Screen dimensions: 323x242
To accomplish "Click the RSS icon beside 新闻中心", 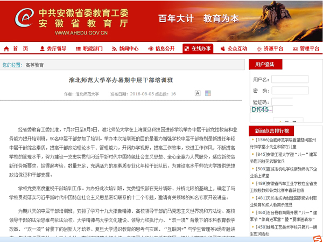I will [114, 49].
